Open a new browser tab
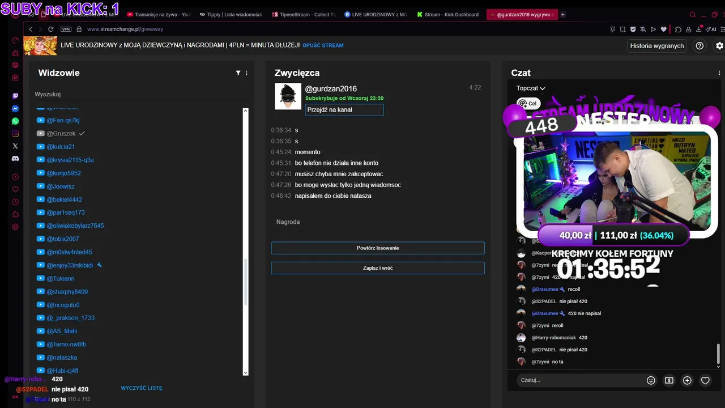Screen dimensions: 725x408 pos(562,14)
